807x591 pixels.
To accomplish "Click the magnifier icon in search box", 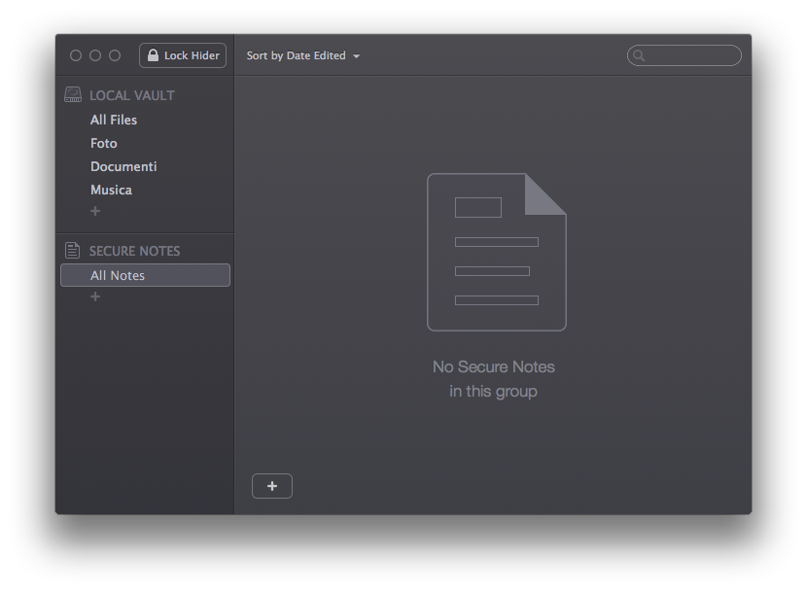I will (x=639, y=55).
